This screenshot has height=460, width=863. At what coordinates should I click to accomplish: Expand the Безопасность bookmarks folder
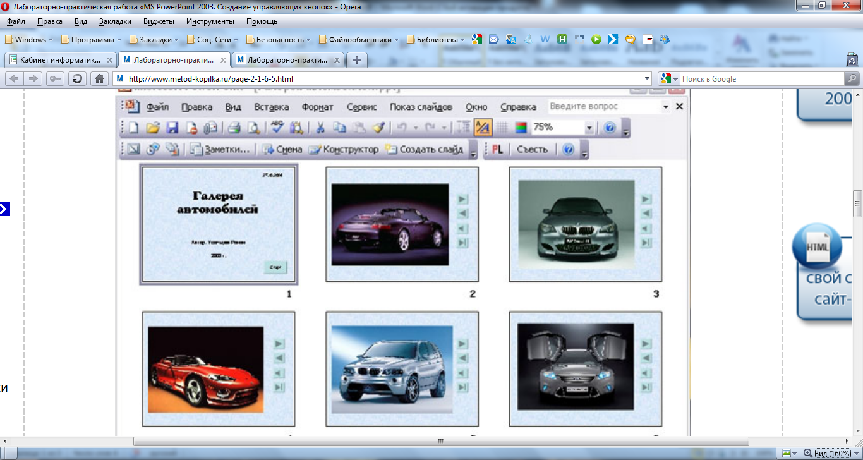[279, 39]
